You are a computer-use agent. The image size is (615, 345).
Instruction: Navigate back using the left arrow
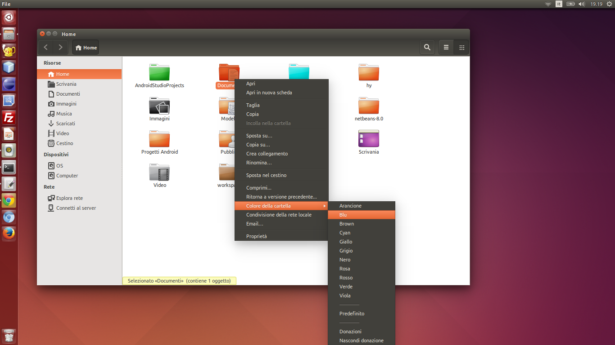tap(45, 47)
